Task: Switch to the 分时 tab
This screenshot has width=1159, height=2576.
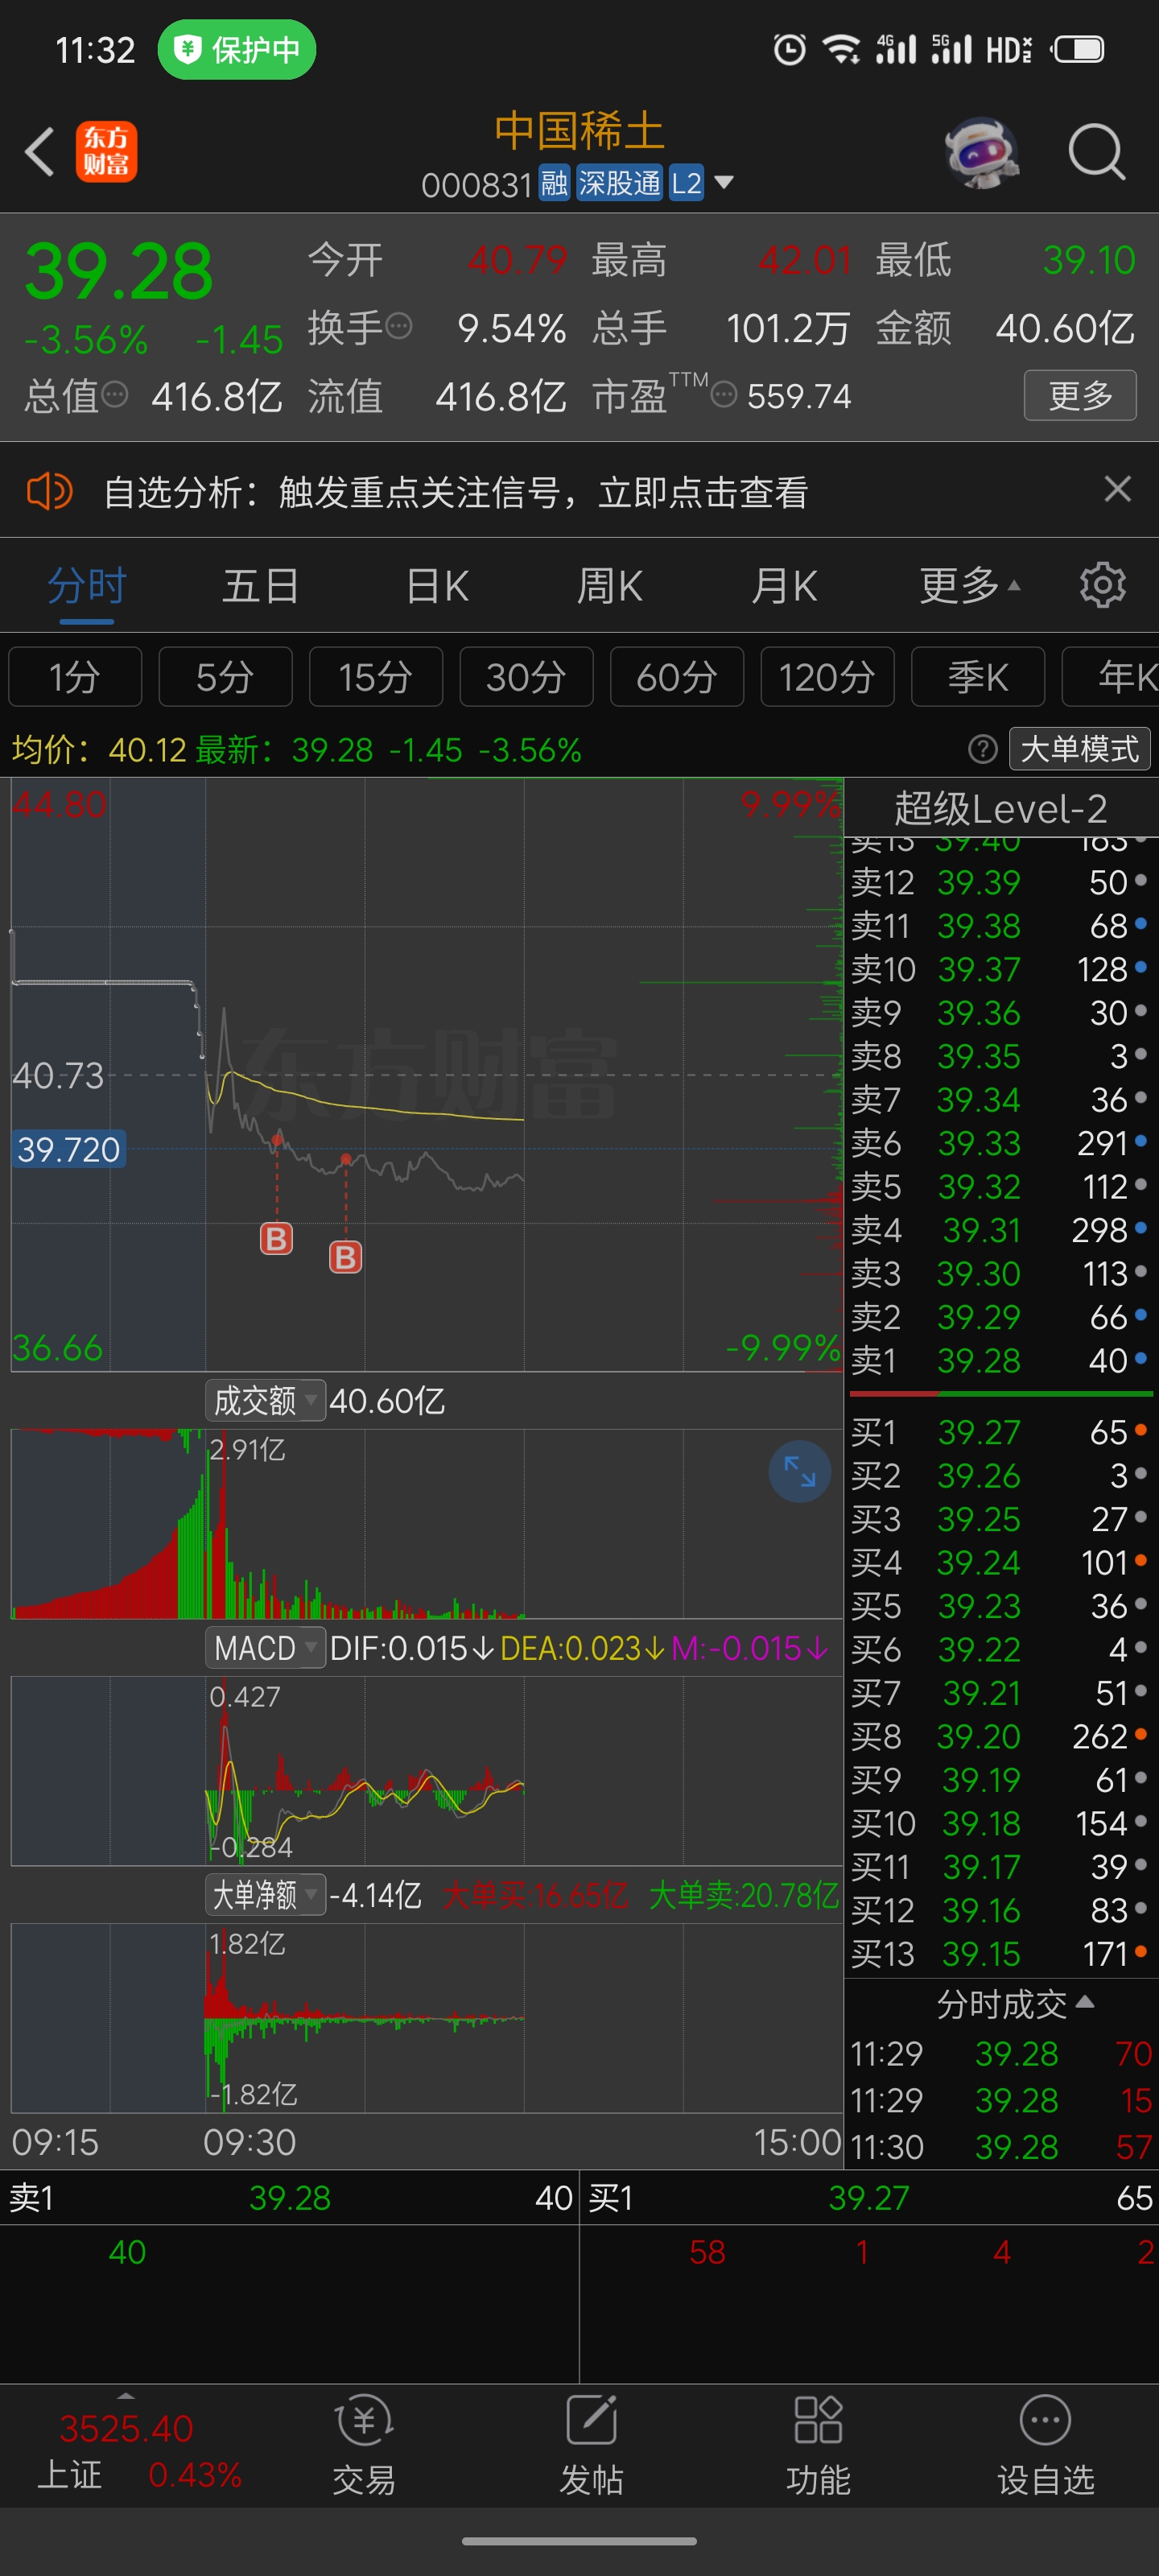Action: (x=87, y=585)
